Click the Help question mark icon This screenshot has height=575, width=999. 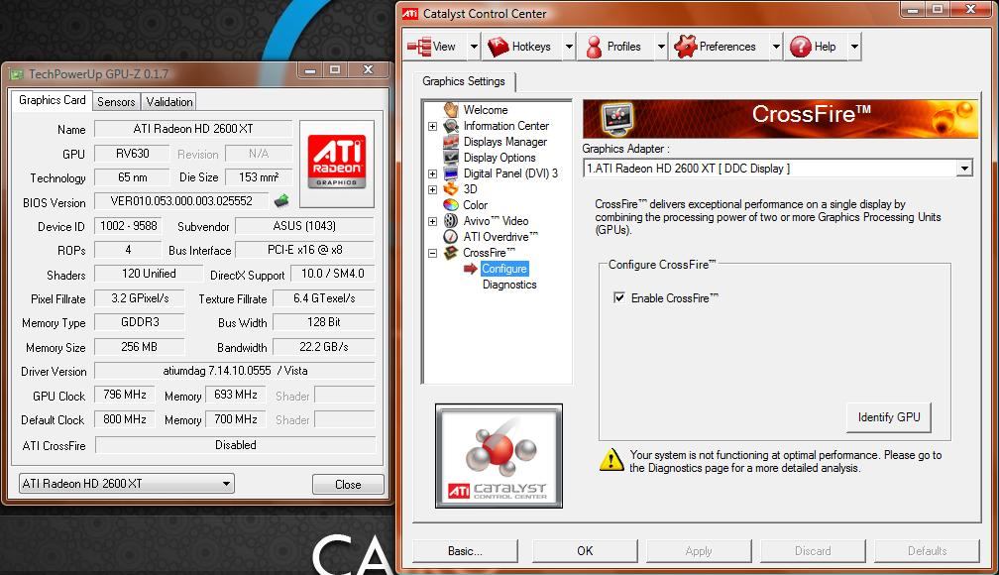pyautogui.click(x=800, y=47)
